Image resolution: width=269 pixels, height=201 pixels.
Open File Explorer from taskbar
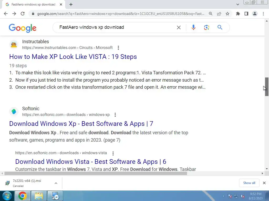(39, 196)
